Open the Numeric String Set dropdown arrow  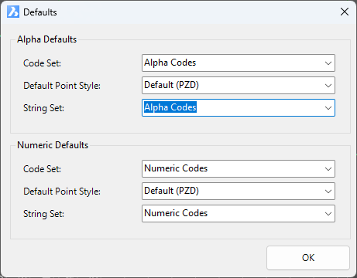(328, 214)
